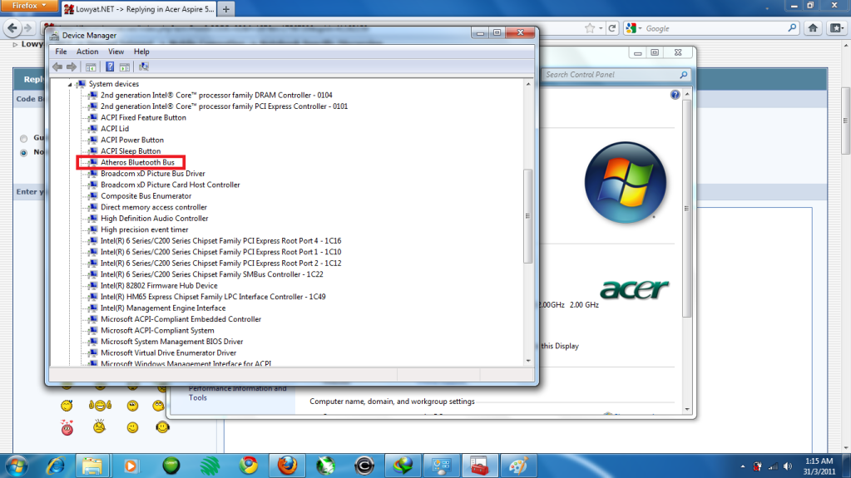
Task: Open Google Chrome from the taskbar
Action: (248, 465)
